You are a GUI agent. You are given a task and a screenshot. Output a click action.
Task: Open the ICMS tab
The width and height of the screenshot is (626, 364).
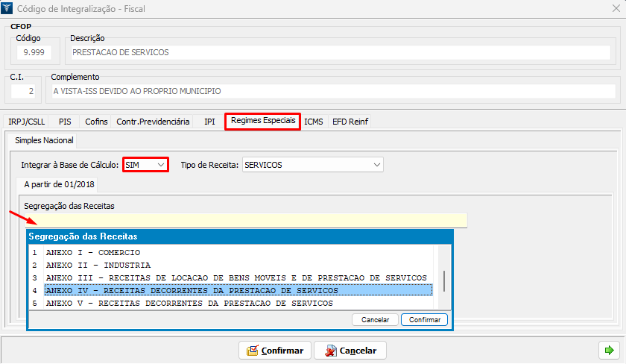pos(314,122)
